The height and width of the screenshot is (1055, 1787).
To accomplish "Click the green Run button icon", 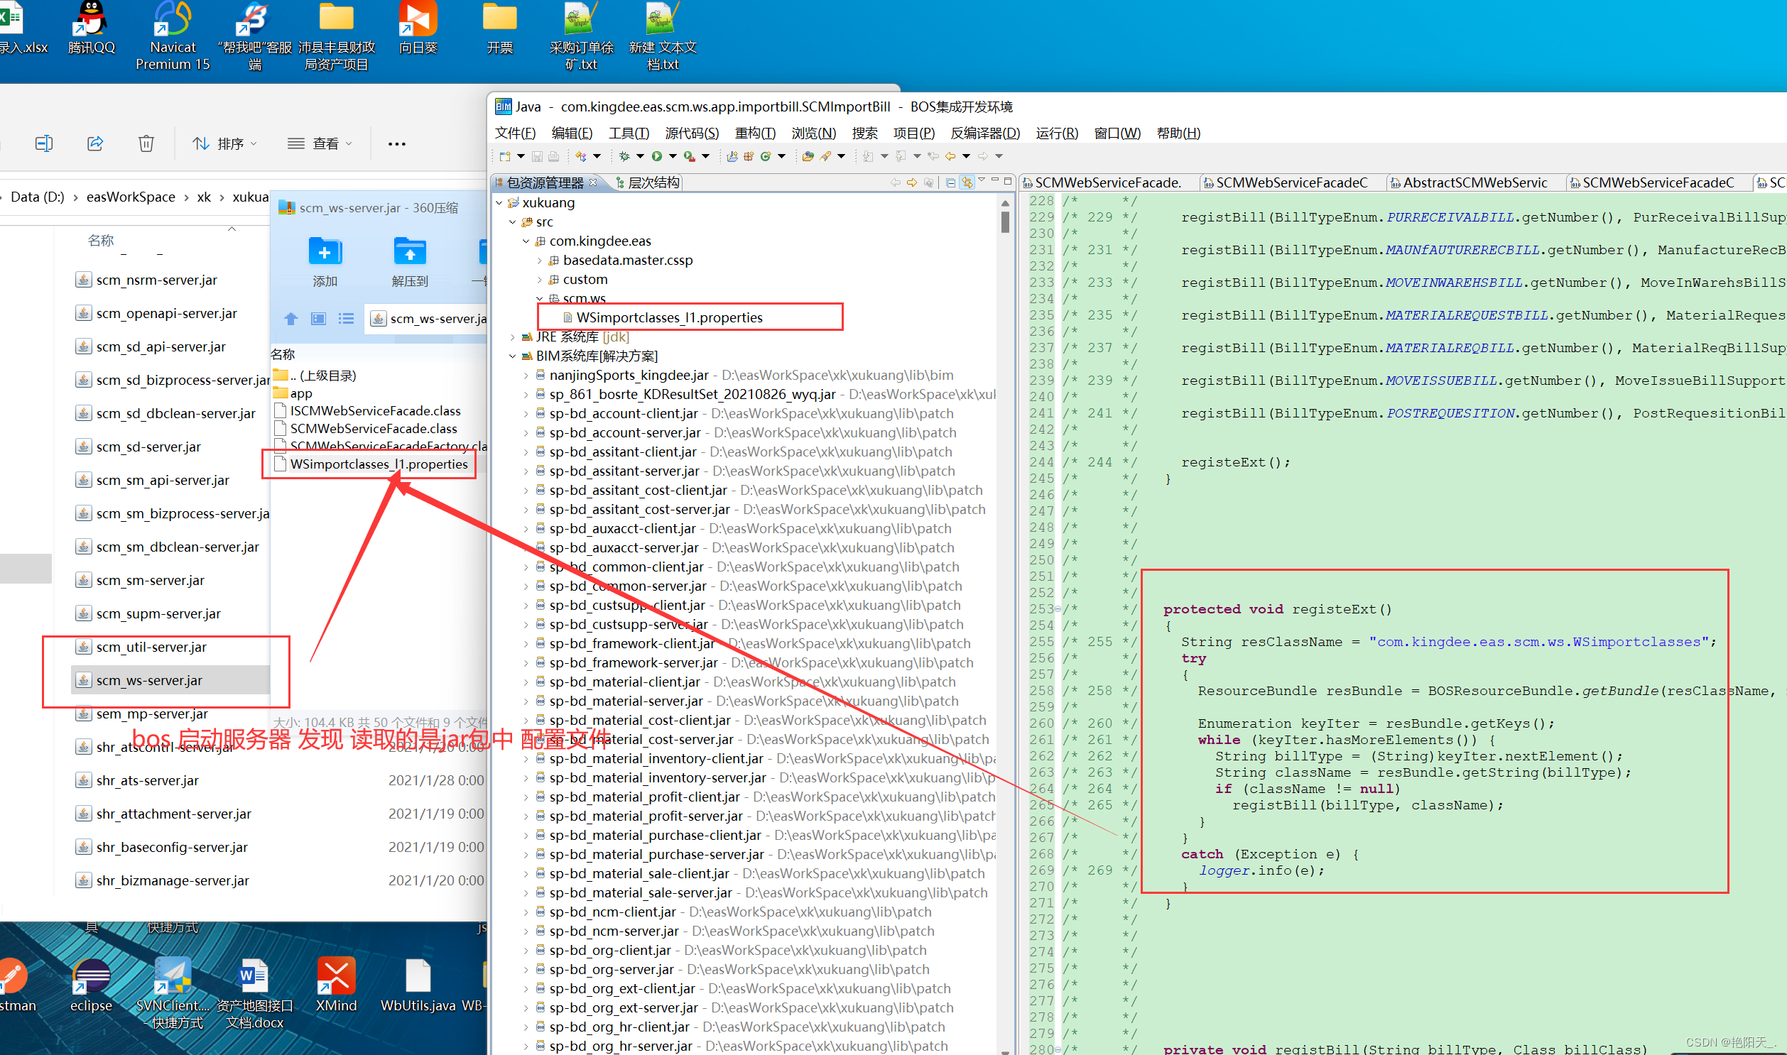I will [x=657, y=156].
